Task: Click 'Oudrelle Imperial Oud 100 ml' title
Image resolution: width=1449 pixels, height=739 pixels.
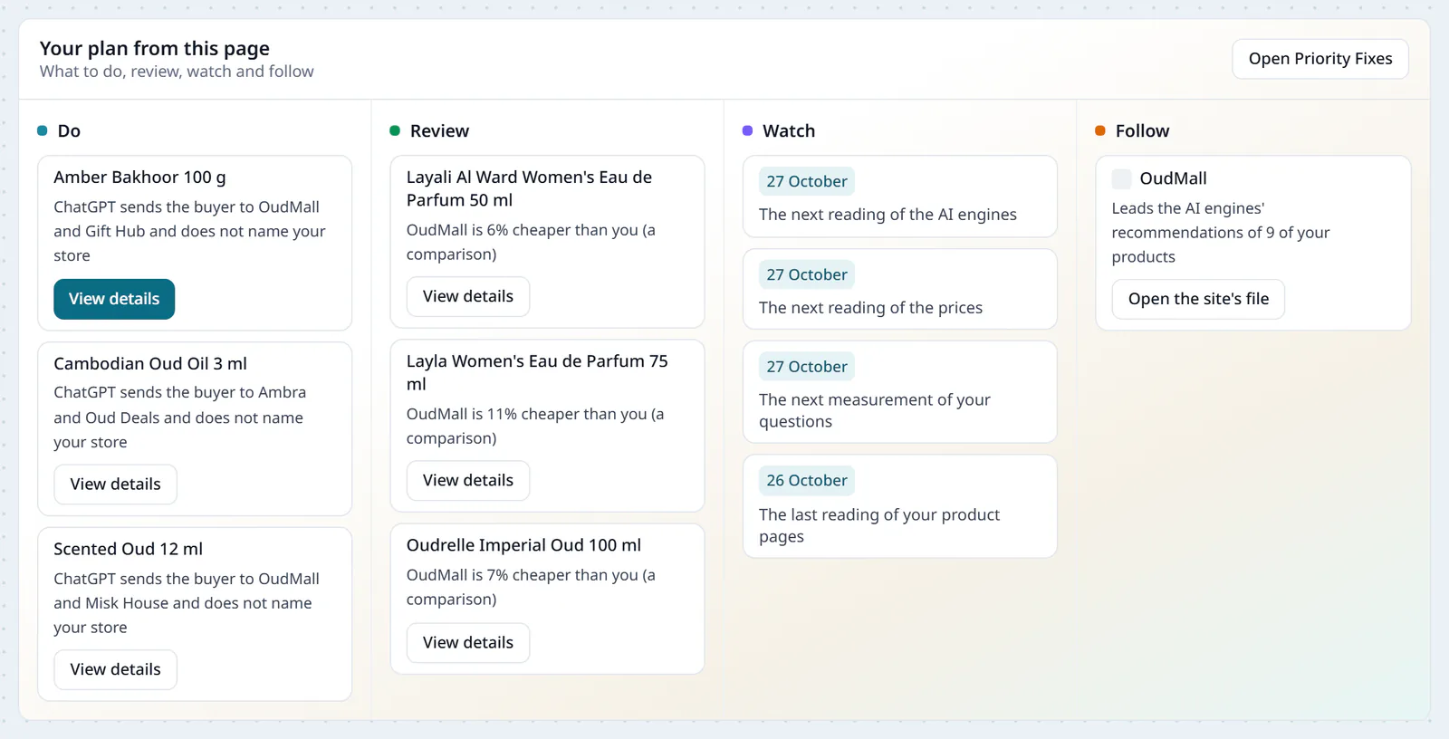Action: [x=523, y=545]
